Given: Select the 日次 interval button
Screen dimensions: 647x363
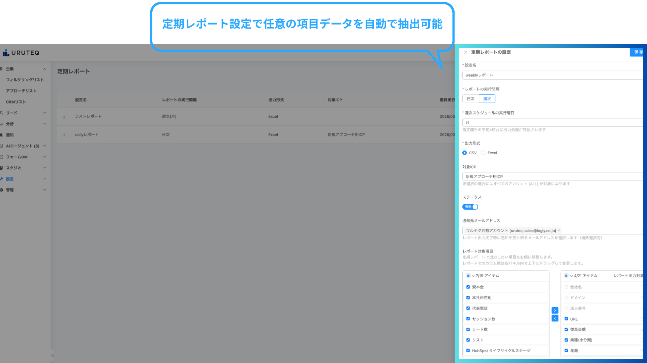Looking at the screenshot, I should click(x=471, y=99).
